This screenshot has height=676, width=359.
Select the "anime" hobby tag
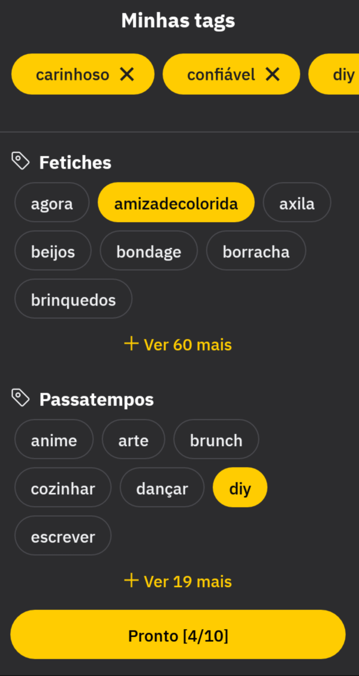(x=53, y=439)
